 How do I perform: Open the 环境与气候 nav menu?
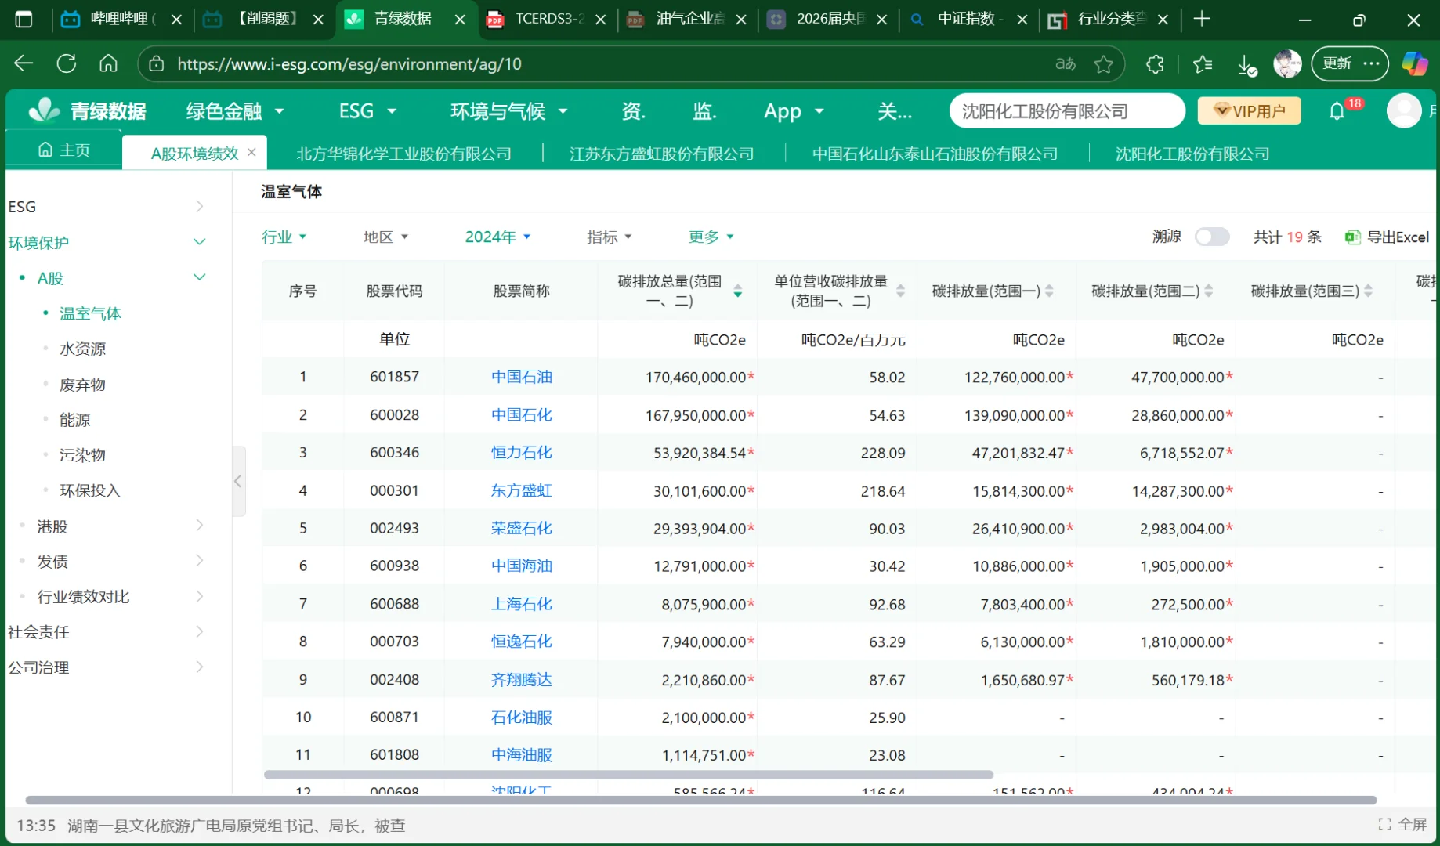508,111
